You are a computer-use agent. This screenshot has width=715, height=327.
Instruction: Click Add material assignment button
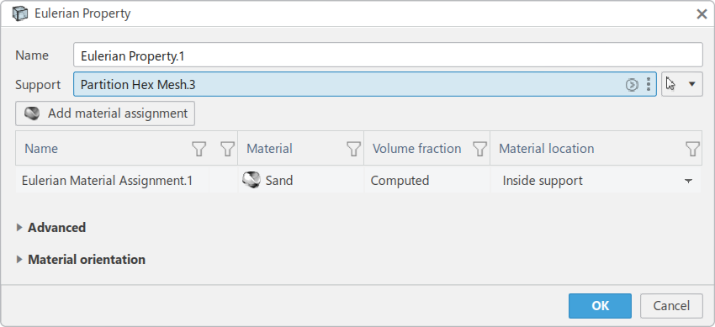click(105, 113)
